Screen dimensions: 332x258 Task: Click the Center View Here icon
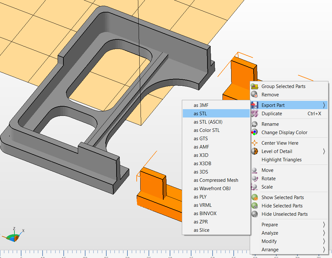coord(255,143)
